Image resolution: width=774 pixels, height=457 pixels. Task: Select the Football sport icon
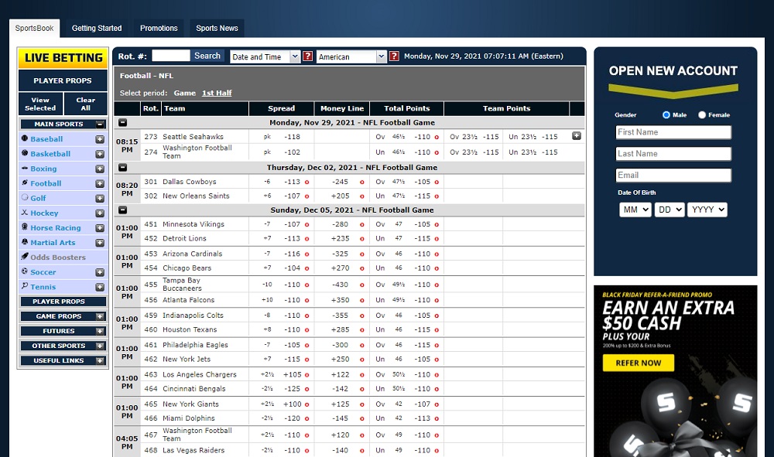tap(25, 183)
